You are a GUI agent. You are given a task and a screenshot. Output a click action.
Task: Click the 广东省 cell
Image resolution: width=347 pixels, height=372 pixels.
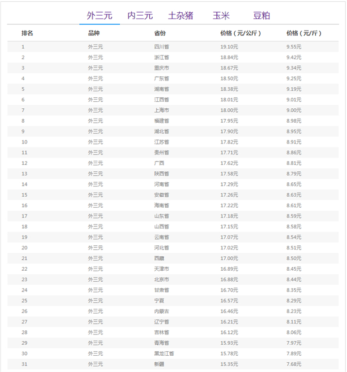(x=161, y=79)
